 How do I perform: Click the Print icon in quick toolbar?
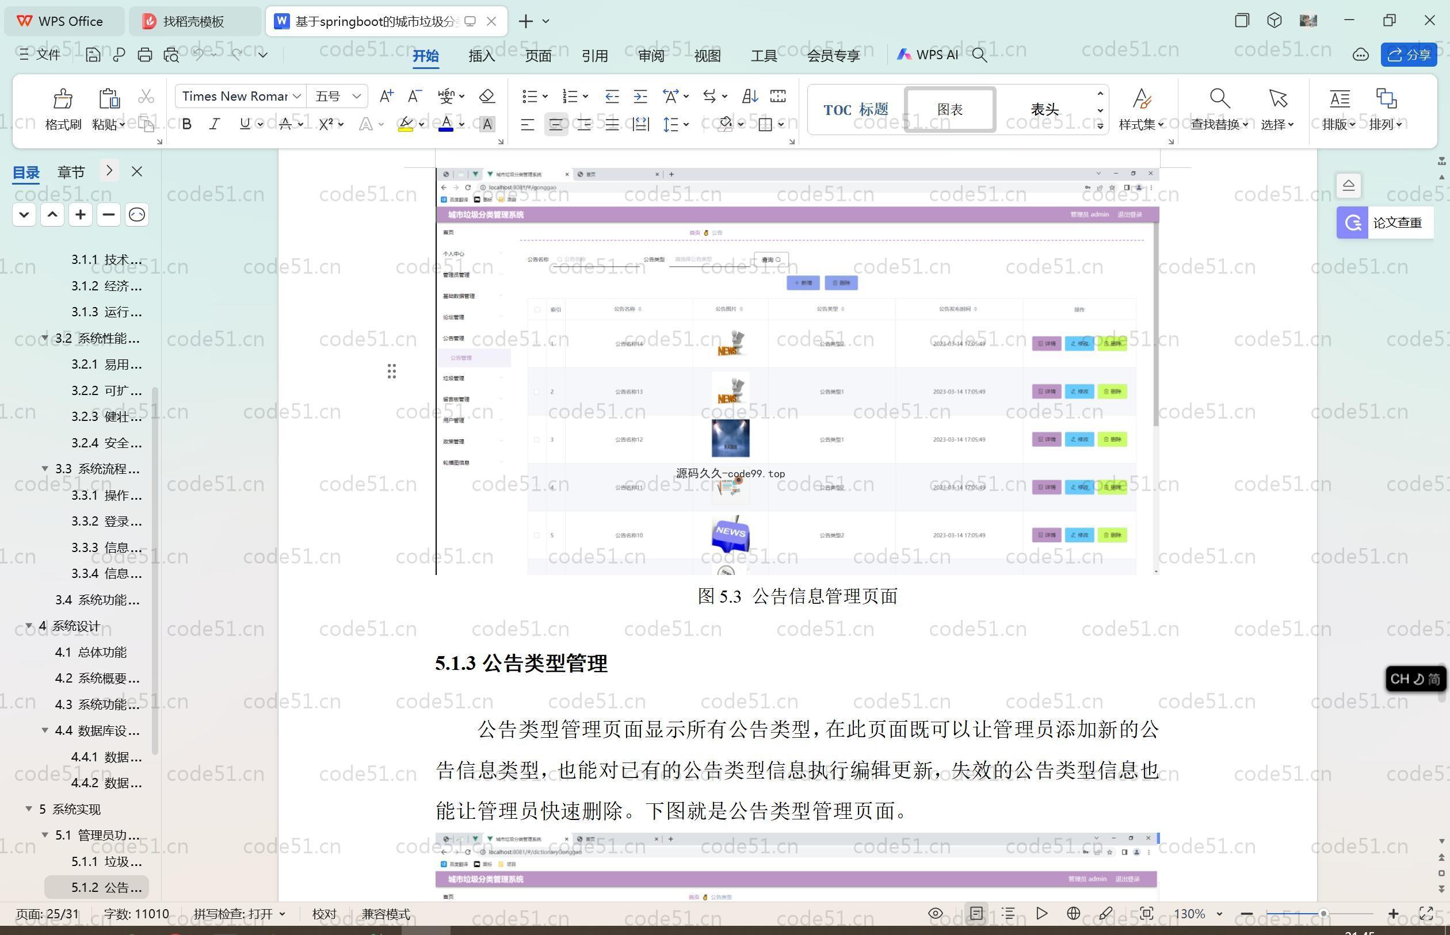[144, 55]
